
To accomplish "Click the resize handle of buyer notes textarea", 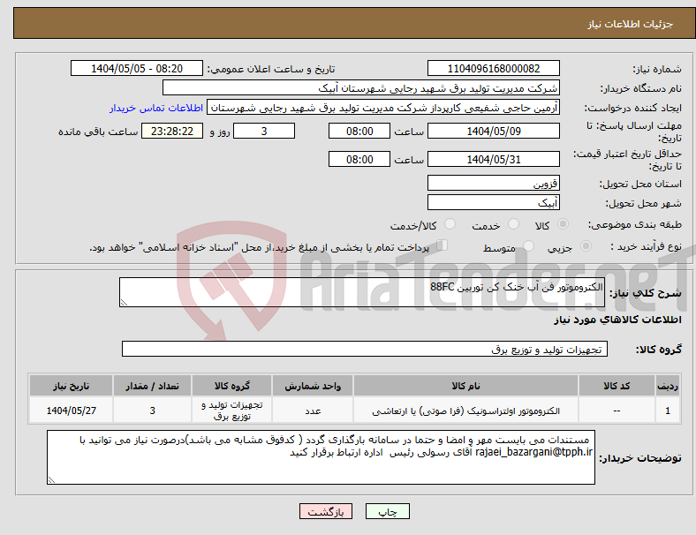I will tap(51, 480).
